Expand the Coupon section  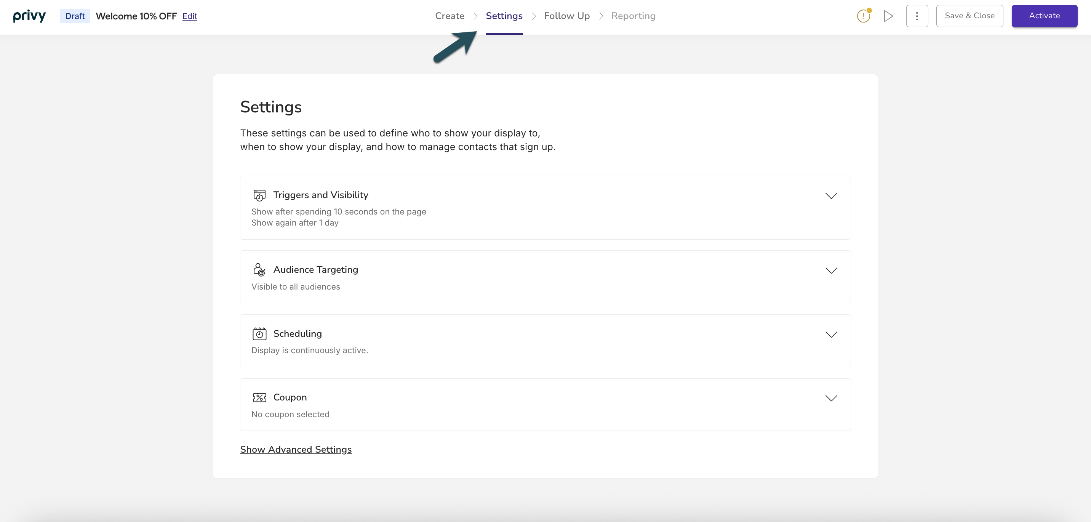coord(831,398)
